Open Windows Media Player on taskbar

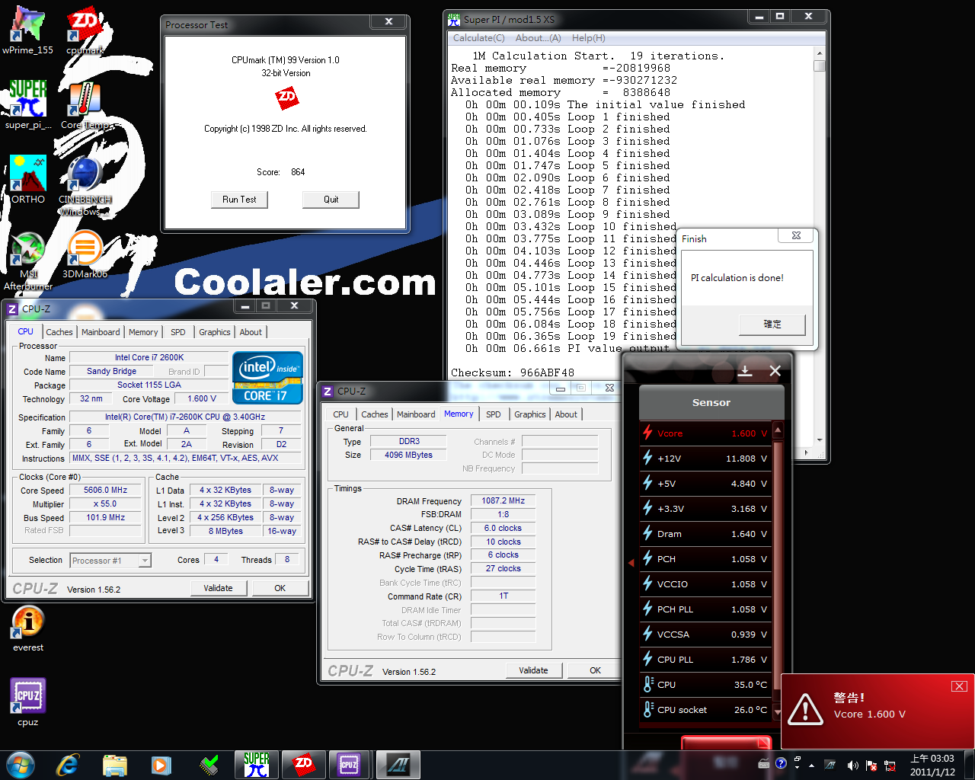[161, 764]
